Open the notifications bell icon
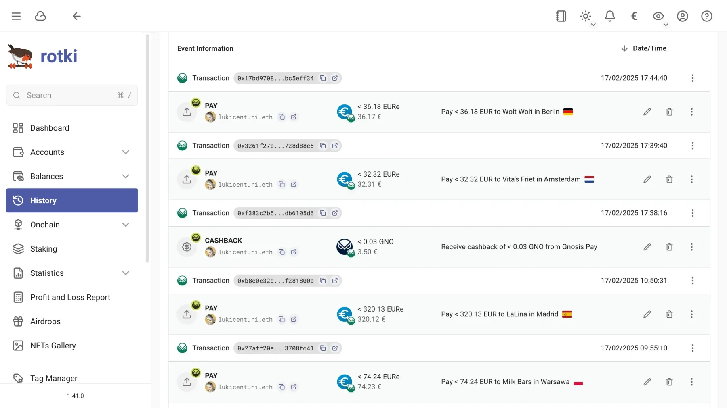Viewport: 727px width, 408px height. [610, 16]
